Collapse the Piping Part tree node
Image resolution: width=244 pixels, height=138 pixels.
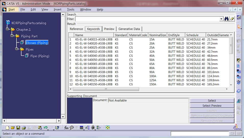pos(12,36)
